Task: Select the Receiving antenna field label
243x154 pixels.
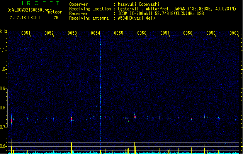Action: click(89, 18)
